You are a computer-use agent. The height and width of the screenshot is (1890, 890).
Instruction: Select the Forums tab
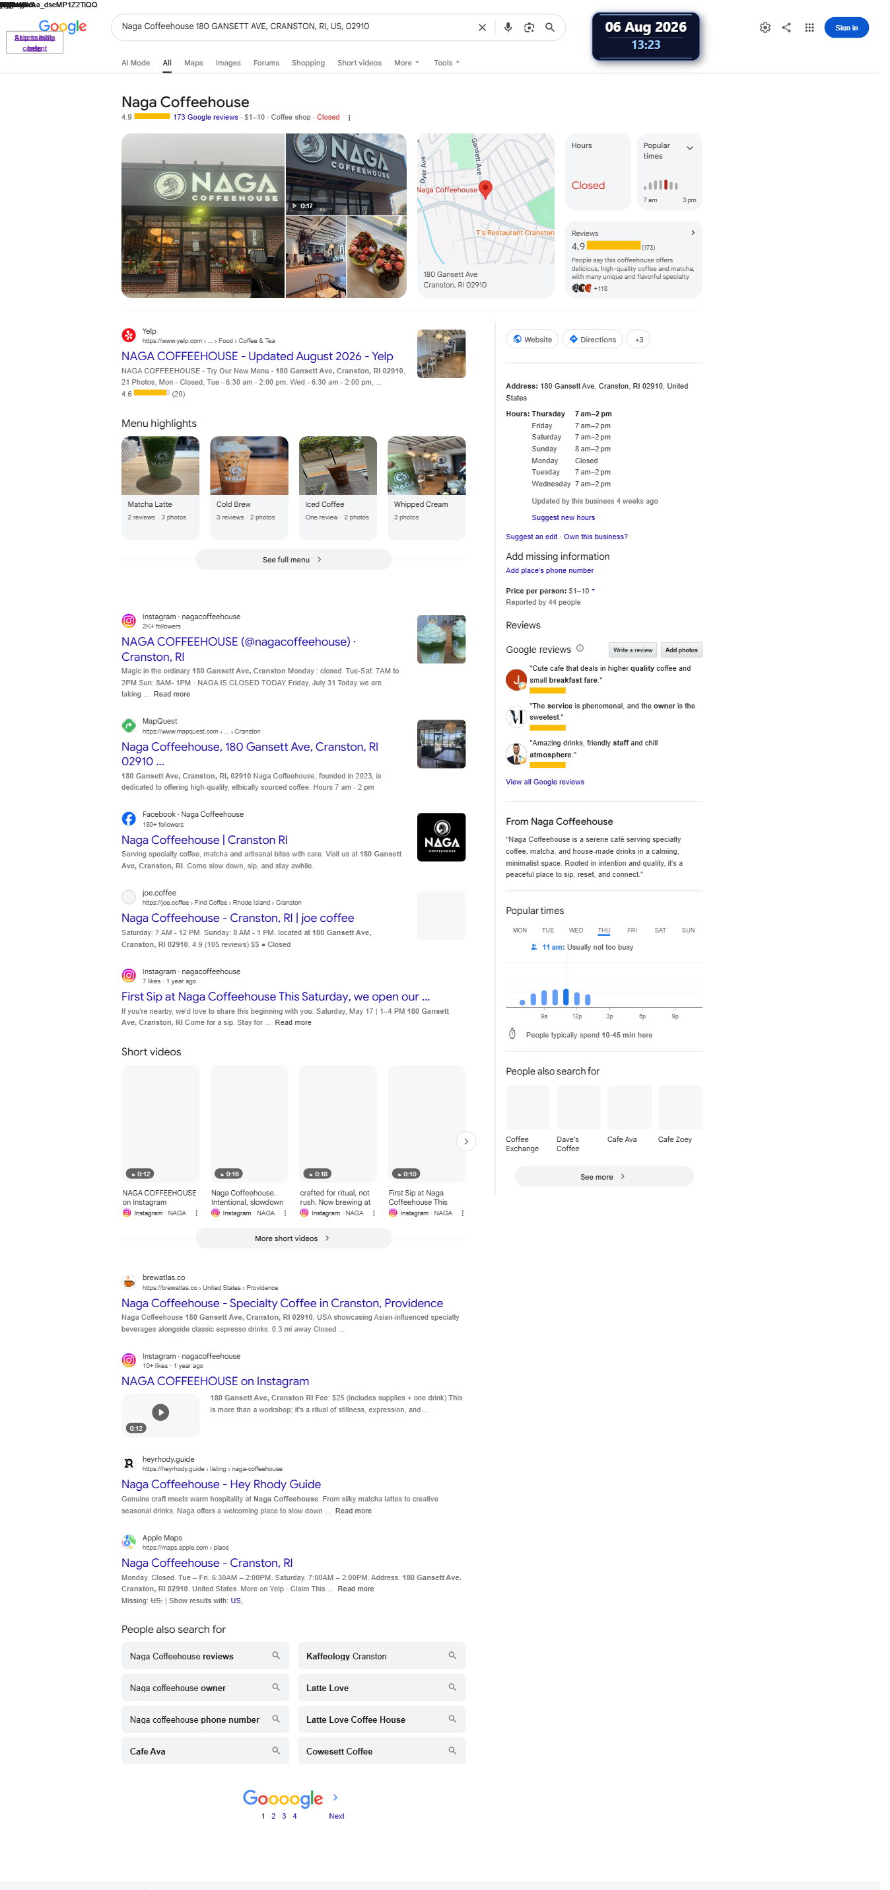266,63
